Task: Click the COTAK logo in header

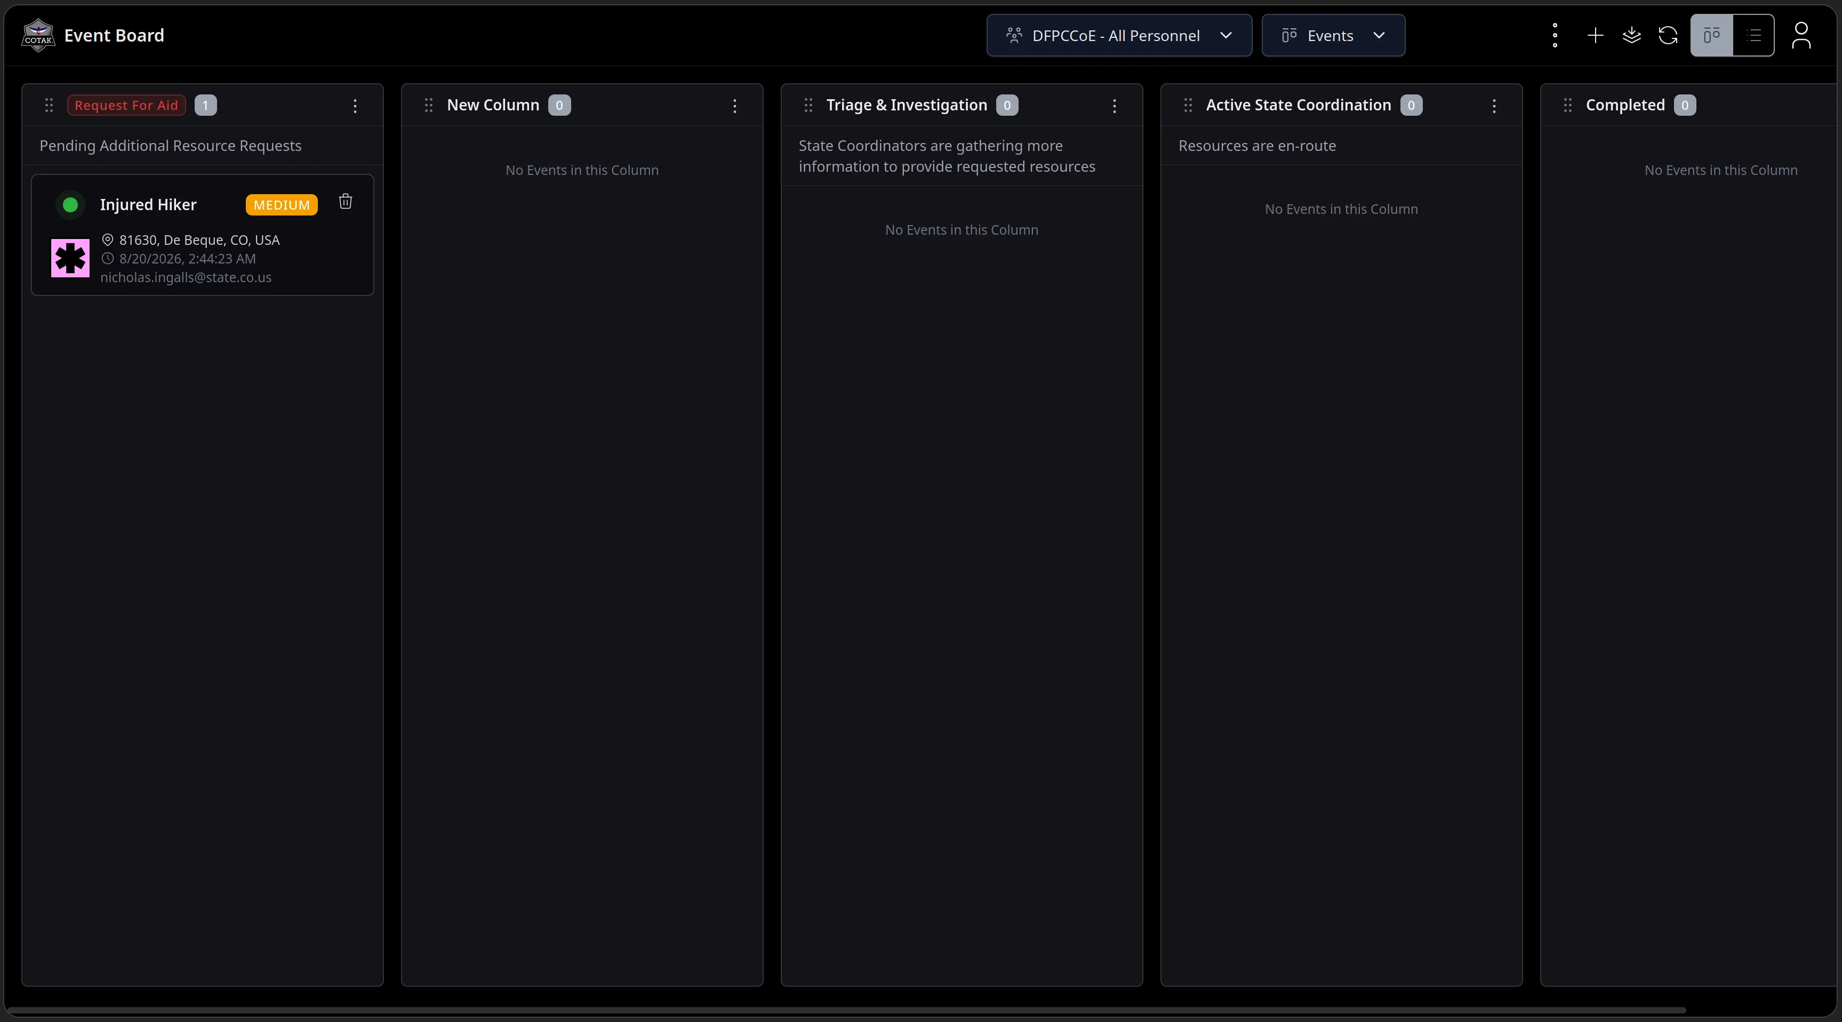Action: tap(38, 35)
